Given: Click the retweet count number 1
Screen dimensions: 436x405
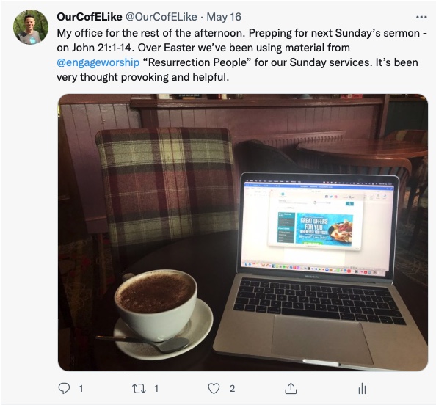Looking at the screenshot, I should pyautogui.click(x=156, y=389).
